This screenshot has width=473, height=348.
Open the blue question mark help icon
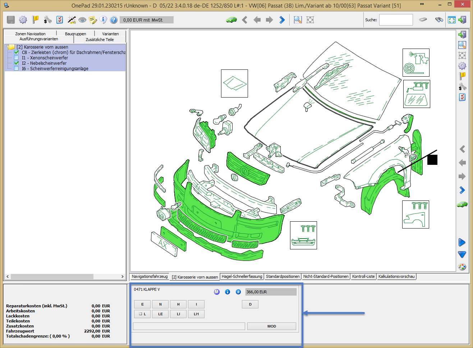click(114, 20)
